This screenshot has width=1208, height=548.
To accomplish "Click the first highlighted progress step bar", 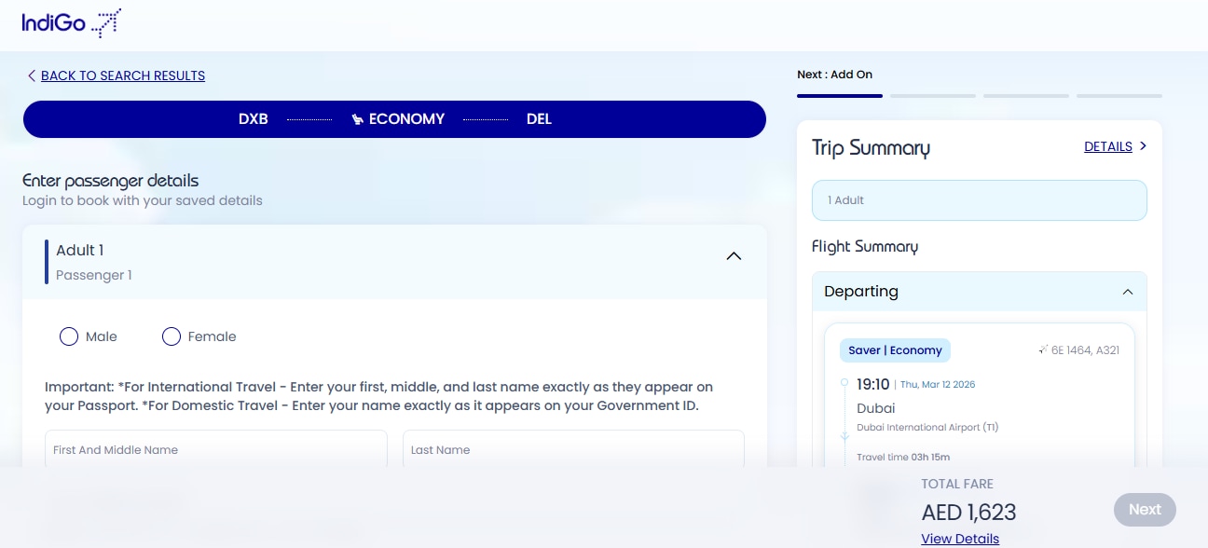I will tap(839, 95).
